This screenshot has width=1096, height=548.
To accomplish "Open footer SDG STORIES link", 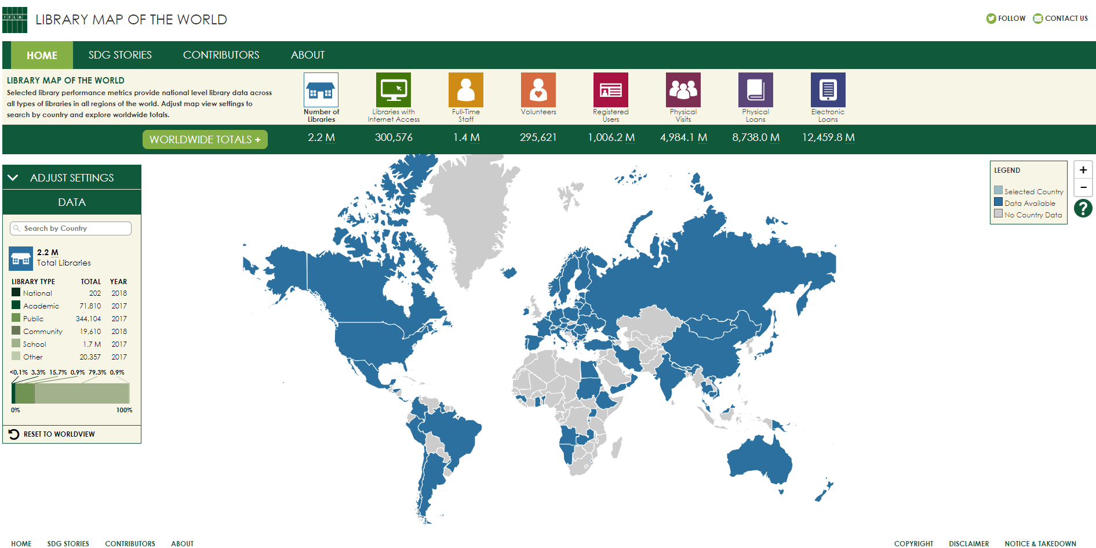I will 68,543.
